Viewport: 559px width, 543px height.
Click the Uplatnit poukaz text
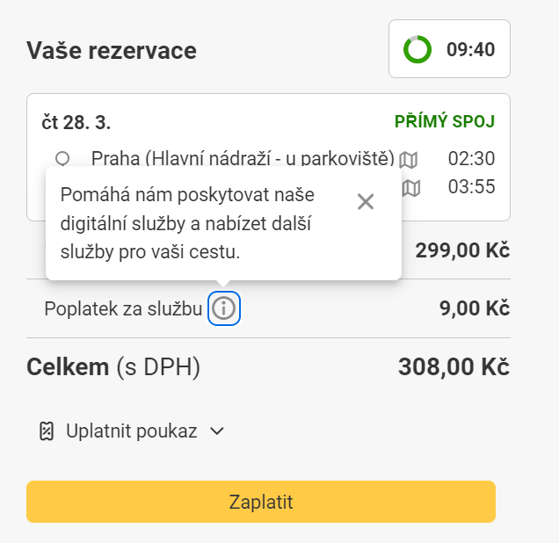(131, 431)
